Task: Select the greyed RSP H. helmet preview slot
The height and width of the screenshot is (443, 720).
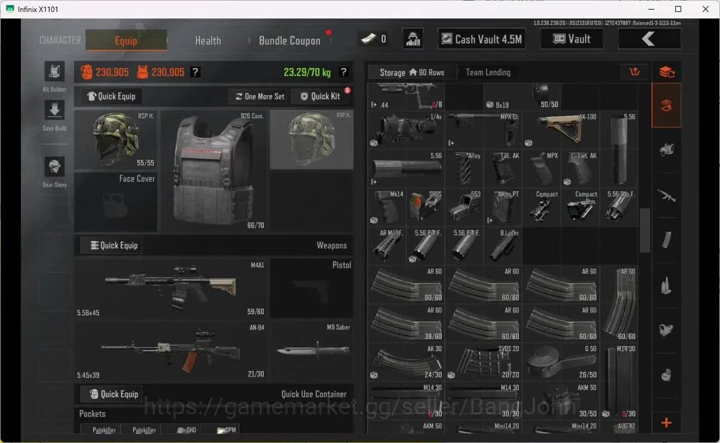Action: [312, 140]
